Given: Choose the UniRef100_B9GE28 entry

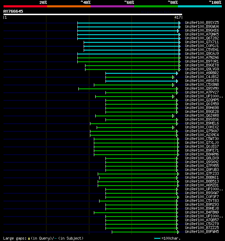Looking at the screenshot, I should coord(202,112).
